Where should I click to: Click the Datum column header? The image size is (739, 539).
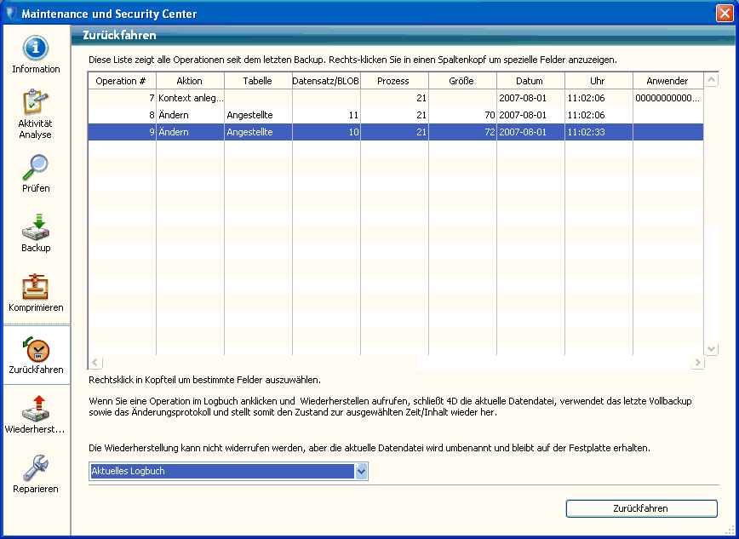(530, 81)
